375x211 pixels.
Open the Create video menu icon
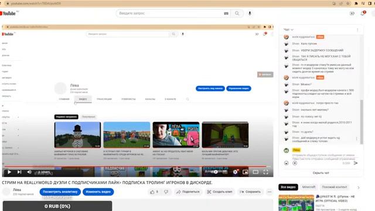pos(352,13)
